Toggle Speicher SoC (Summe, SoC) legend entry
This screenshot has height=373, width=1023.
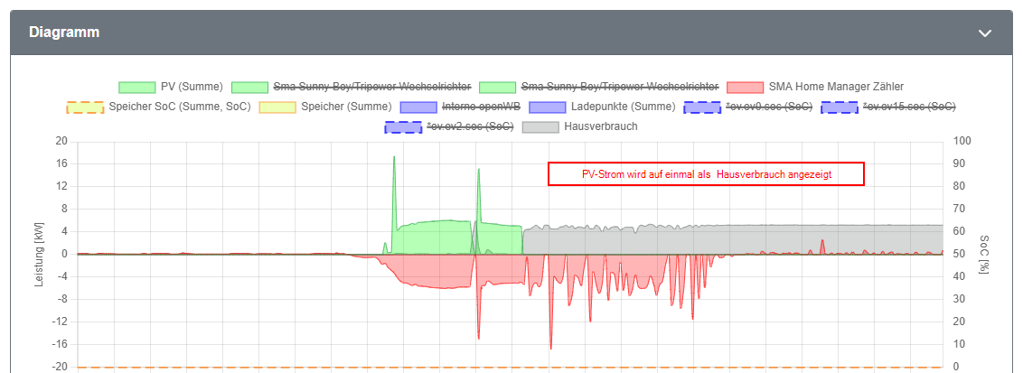point(159,107)
